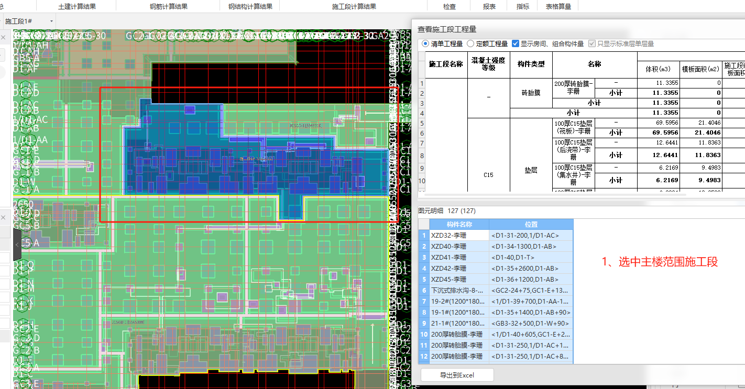Click position cell <D1-36+1200,D1-AB>
Image resolution: width=745 pixels, height=389 pixels.
click(x=531, y=279)
